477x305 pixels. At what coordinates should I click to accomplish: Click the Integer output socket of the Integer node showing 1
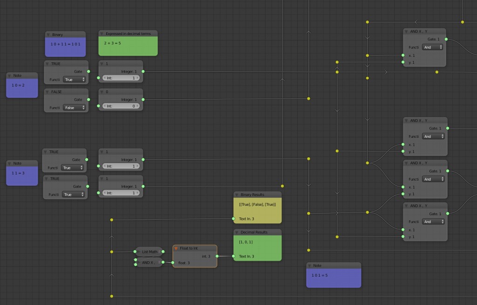[x=143, y=71]
